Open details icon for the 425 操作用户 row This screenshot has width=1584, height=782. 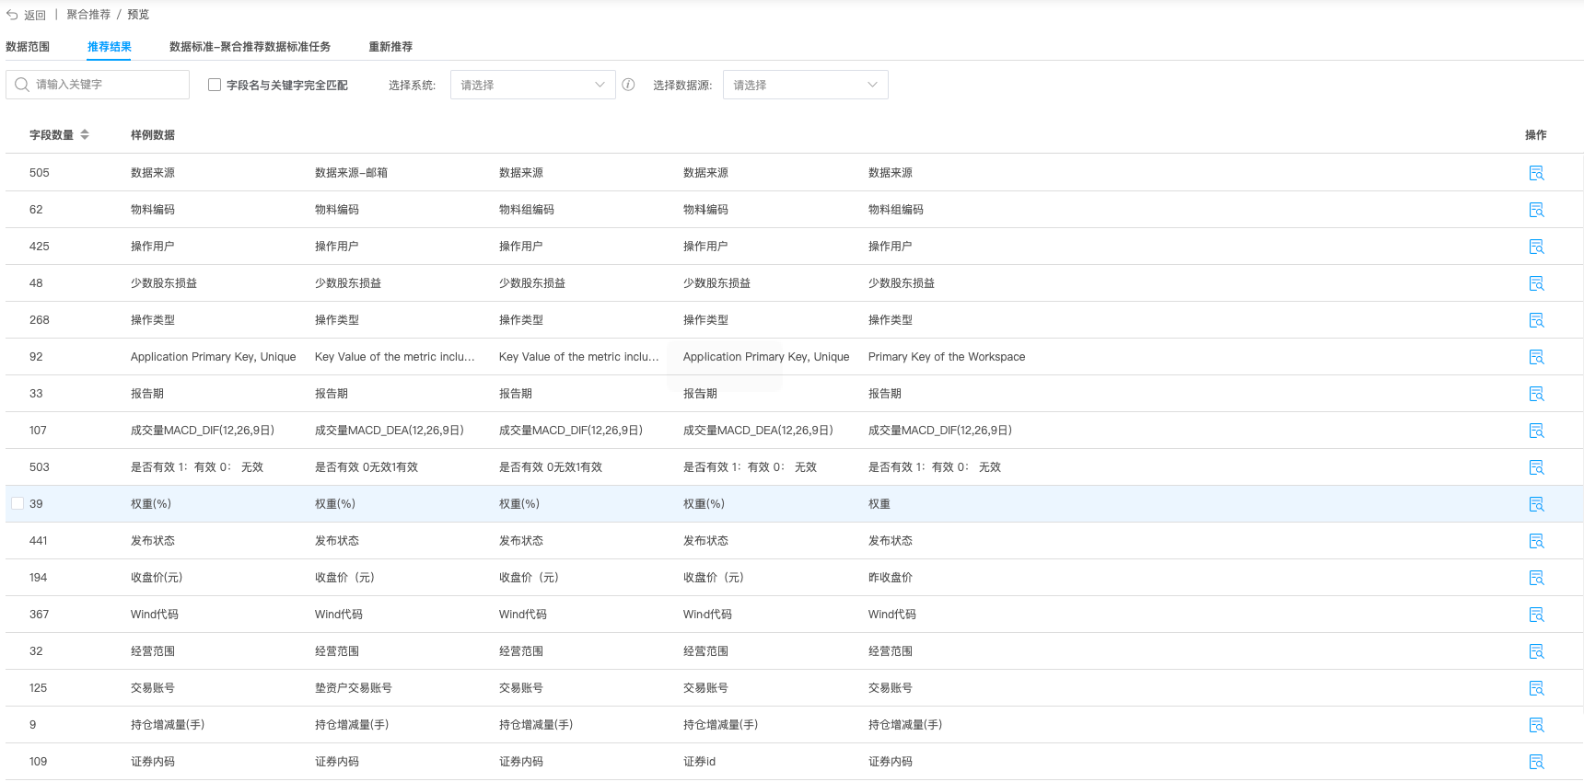click(1536, 247)
